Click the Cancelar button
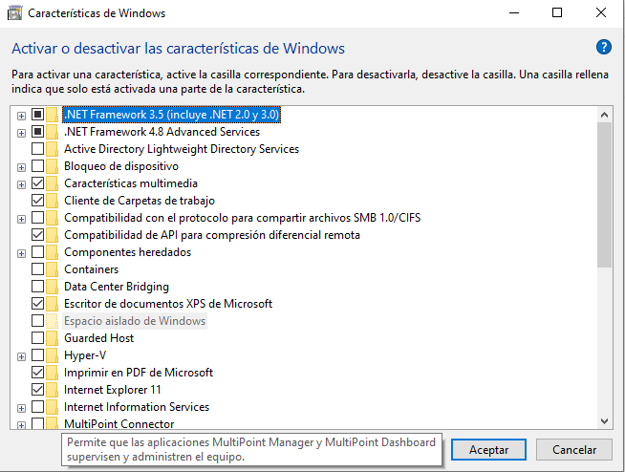Viewport: 625px width, 472px height. pyautogui.click(x=574, y=450)
